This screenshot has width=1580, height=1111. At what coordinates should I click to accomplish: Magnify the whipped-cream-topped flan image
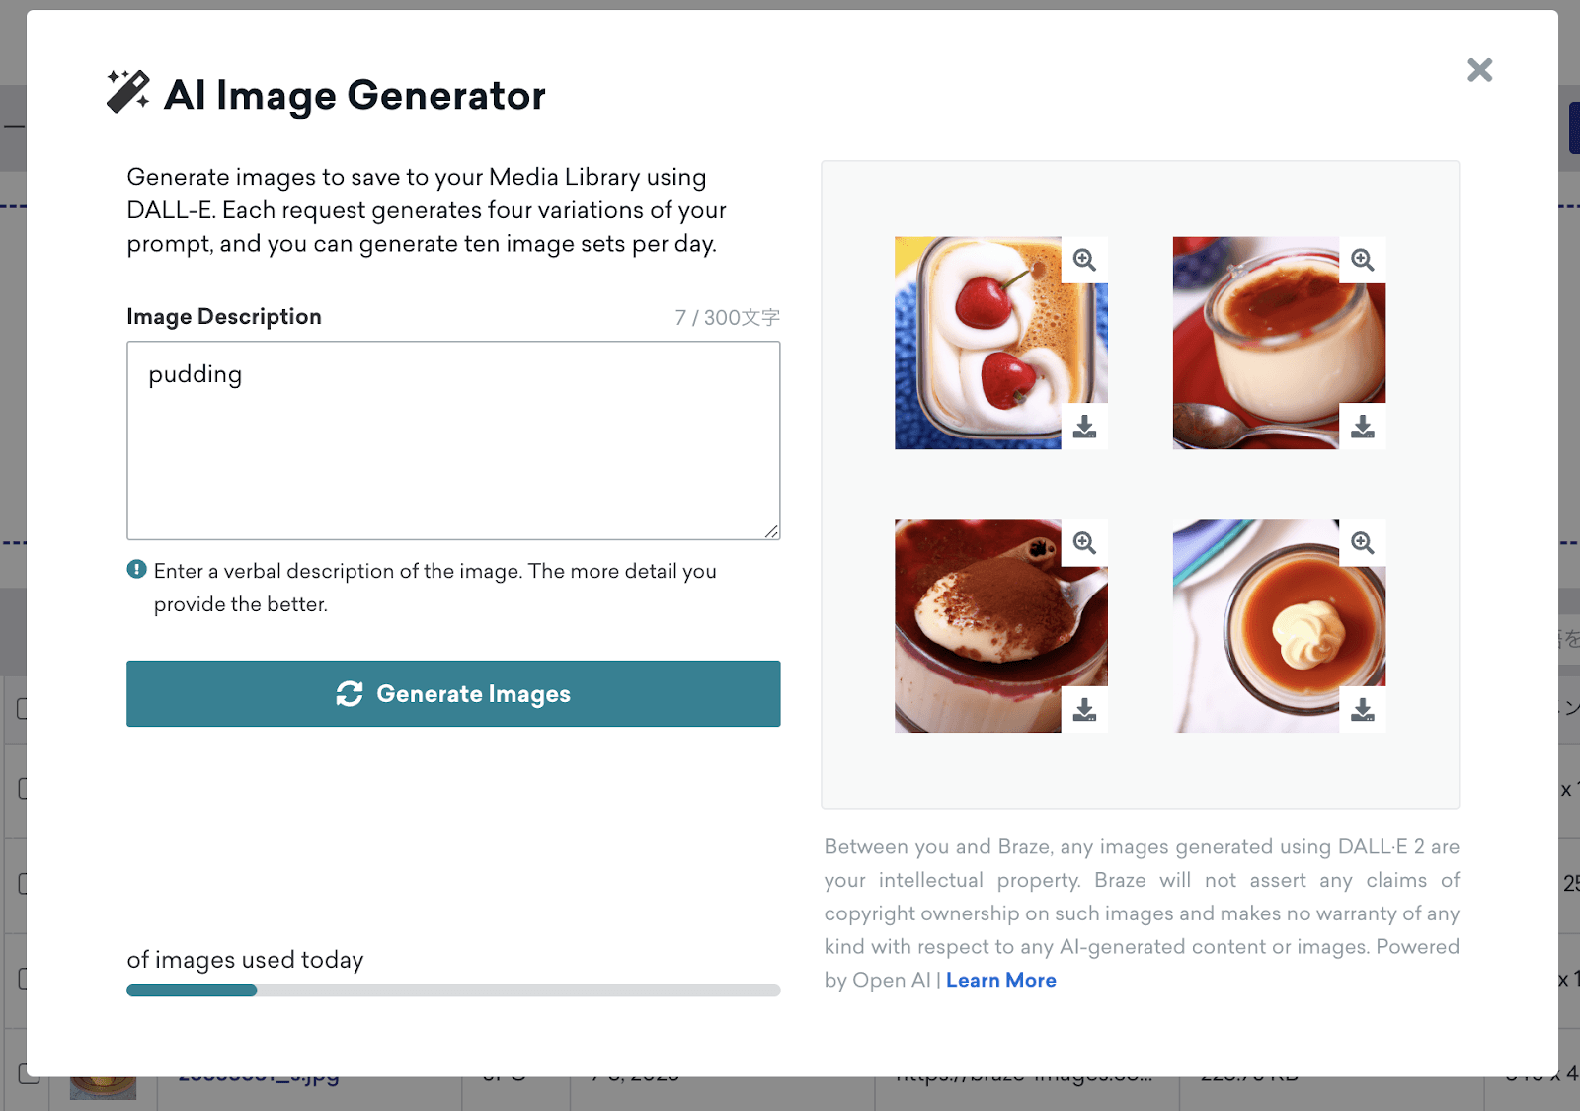(x=1363, y=543)
